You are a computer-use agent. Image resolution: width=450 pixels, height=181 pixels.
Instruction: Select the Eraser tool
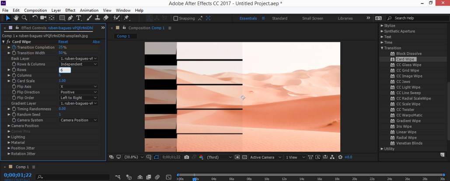[x=106, y=18]
